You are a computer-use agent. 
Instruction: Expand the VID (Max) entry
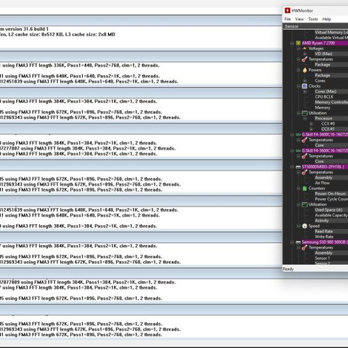tap(305, 54)
